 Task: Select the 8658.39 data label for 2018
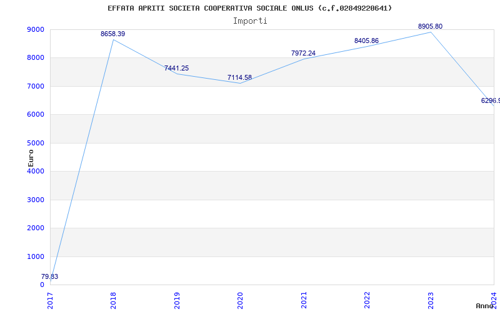[113, 34]
